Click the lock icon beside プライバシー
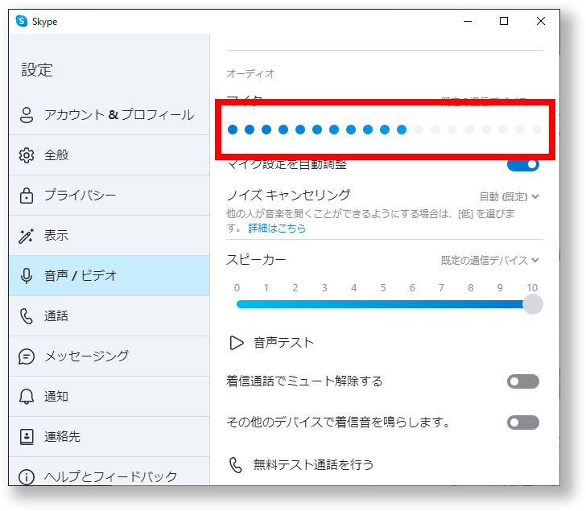Screen dimensions: 586x511 (26, 196)
